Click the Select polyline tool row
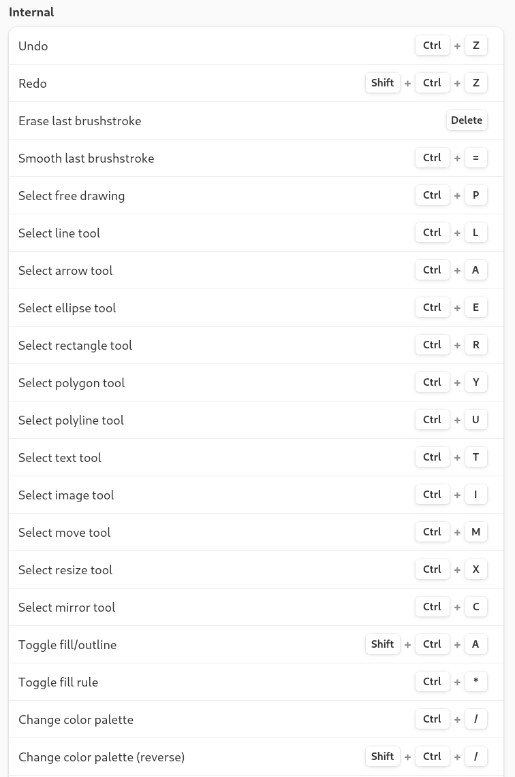The height and width of the screenshot is (777, 515). click(256, 420)
